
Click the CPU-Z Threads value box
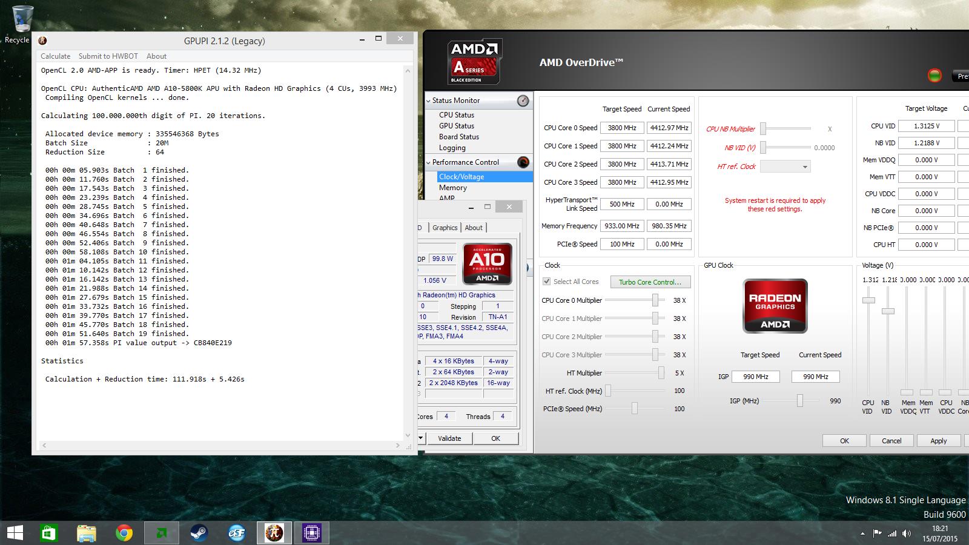(x=503, y=416)
